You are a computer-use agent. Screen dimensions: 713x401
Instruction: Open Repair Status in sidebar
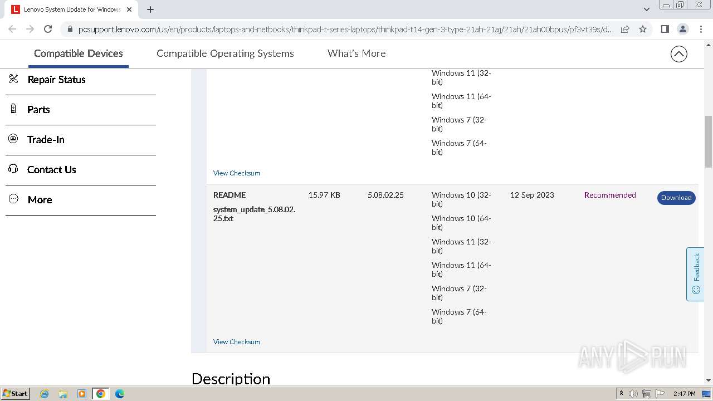(x=56, y=79)
